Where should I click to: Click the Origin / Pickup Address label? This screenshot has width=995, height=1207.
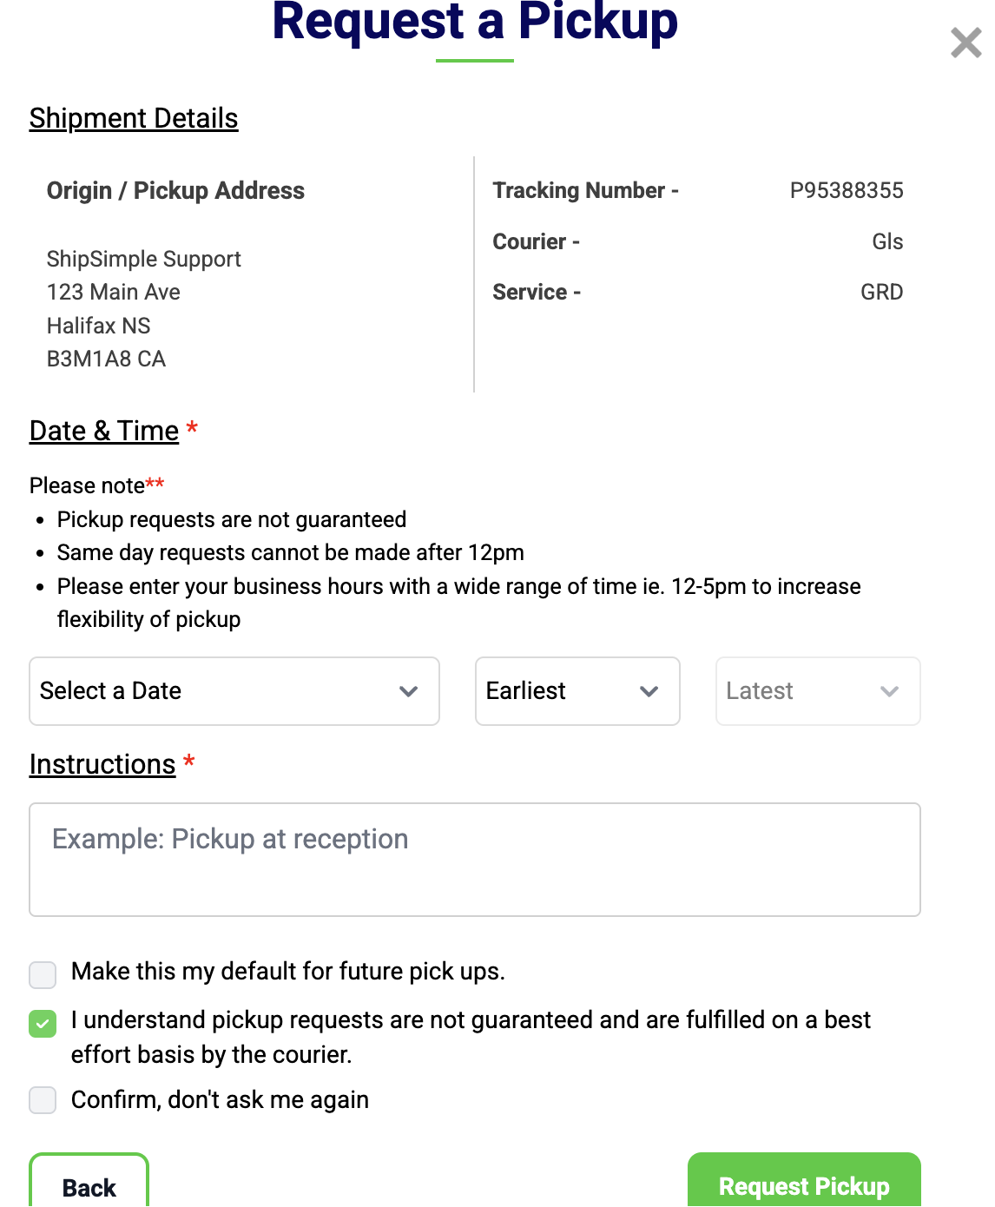175,191
